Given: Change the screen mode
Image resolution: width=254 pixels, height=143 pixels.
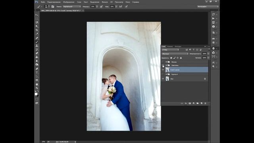Looking at the screenshot, I should (x=37, y=103).
